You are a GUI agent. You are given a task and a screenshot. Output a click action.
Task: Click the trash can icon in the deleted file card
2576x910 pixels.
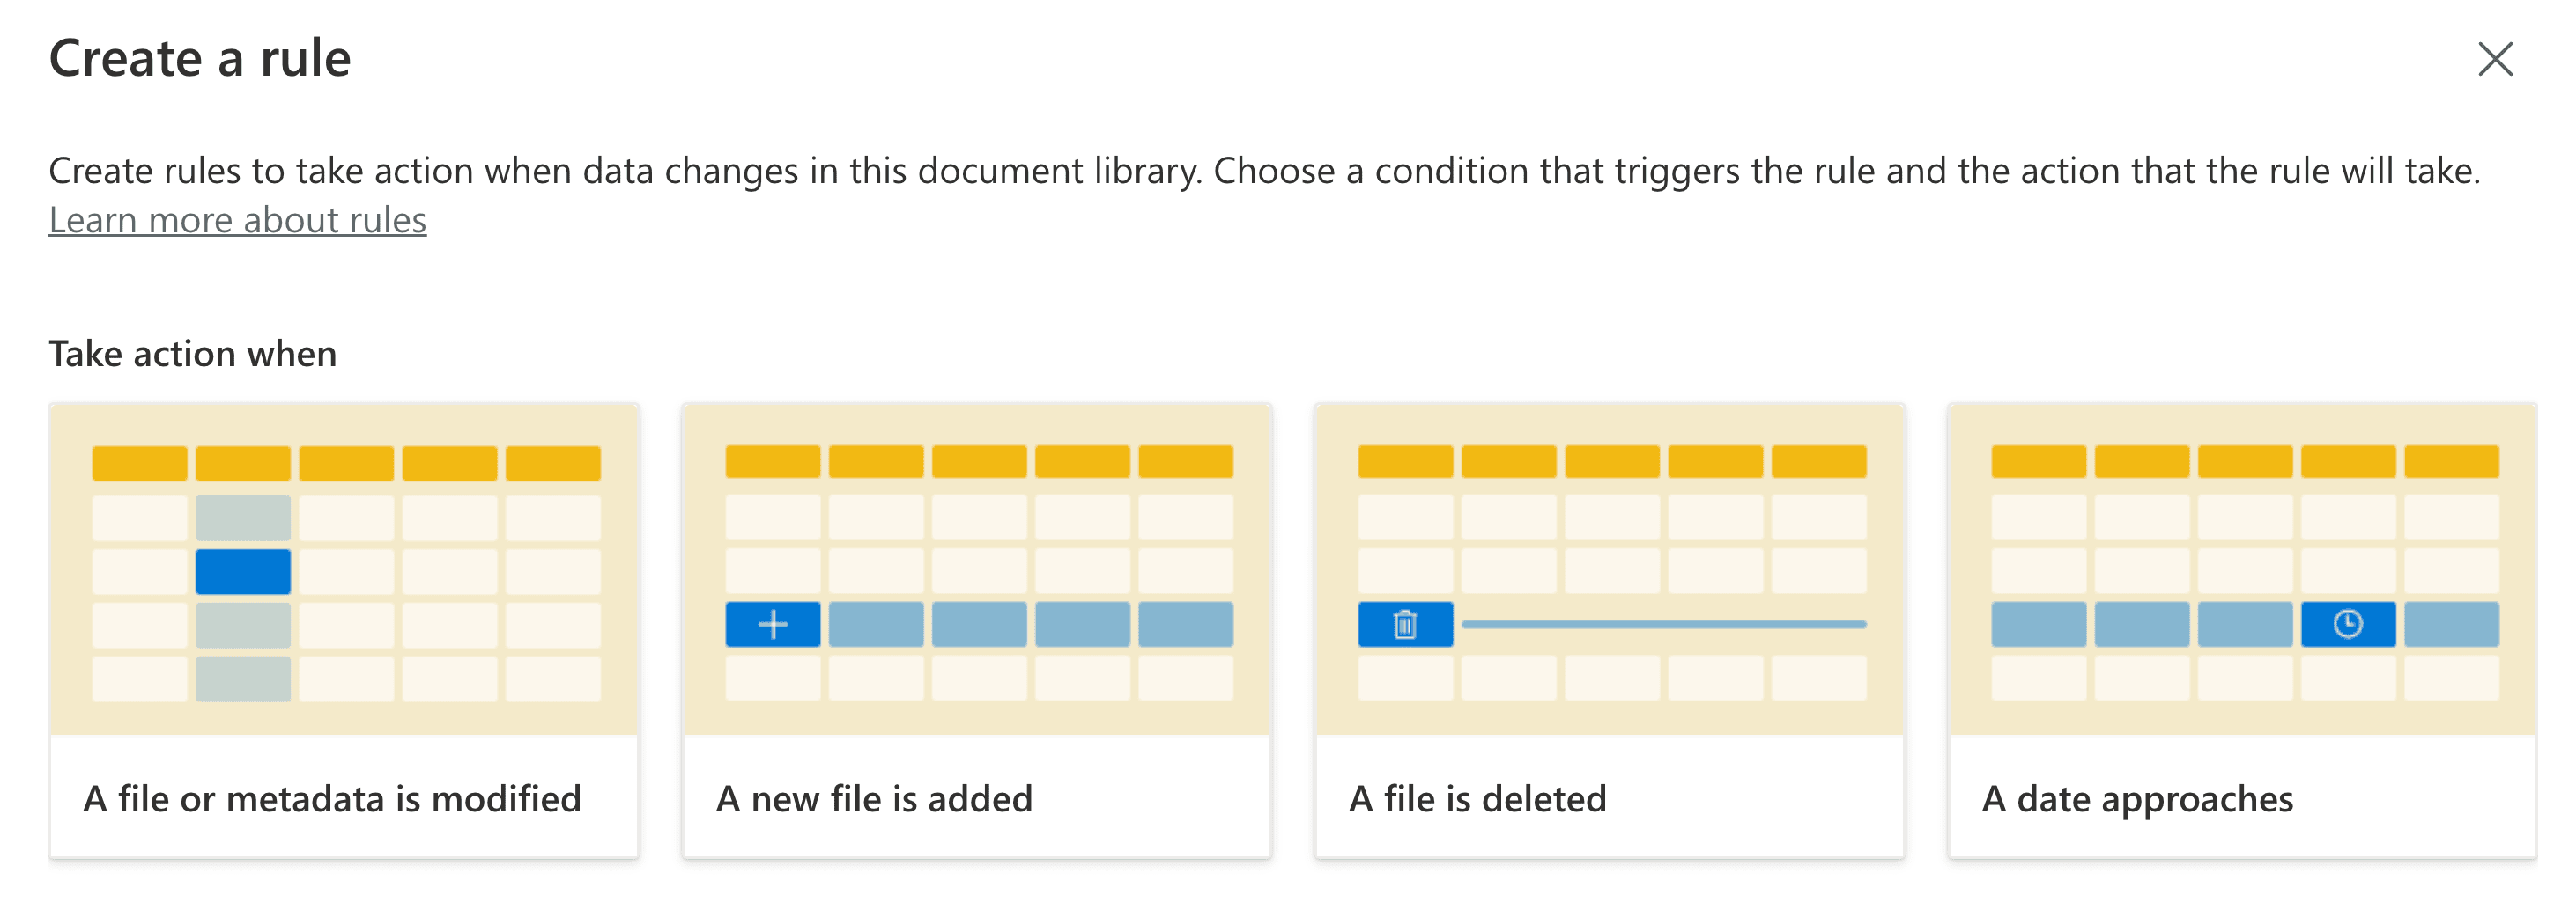pos(1405,623)
